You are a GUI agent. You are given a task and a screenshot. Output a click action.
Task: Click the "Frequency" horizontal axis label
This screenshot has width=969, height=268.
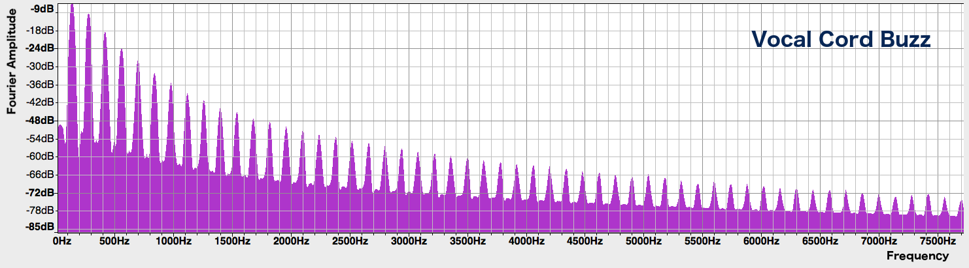coord(917,256)
